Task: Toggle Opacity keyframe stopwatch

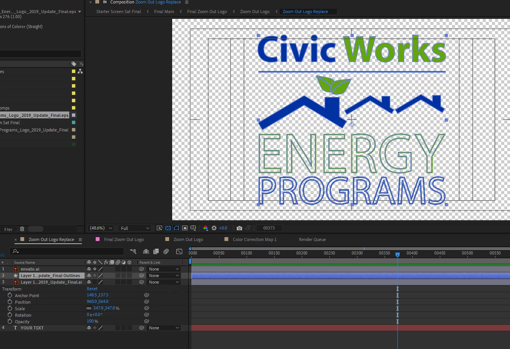Action: [10, 321]
